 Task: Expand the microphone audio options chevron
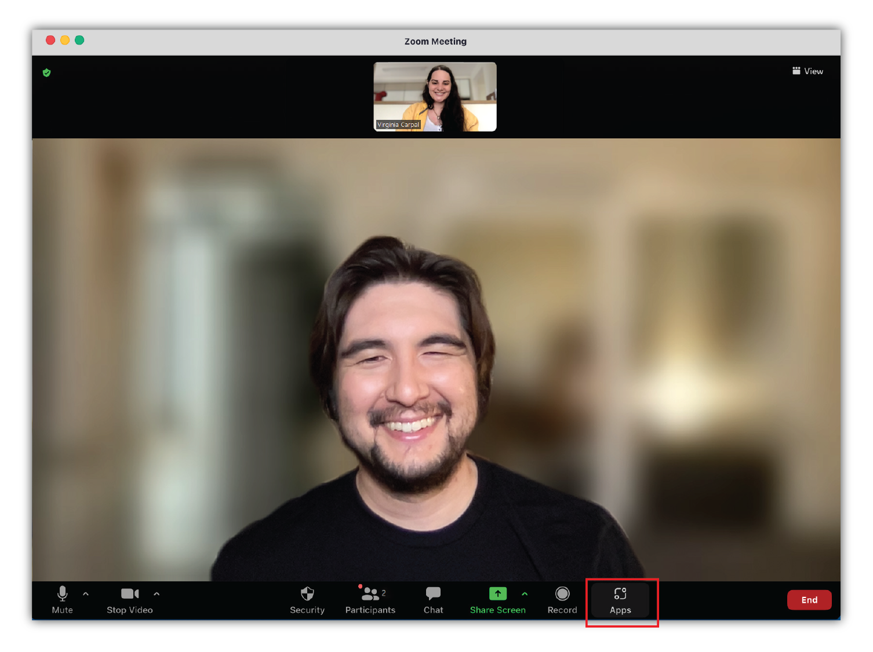pos(86,594)
